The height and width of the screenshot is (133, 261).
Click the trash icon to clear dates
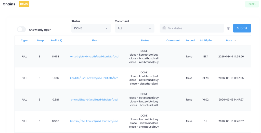click(x=228, y=28)
